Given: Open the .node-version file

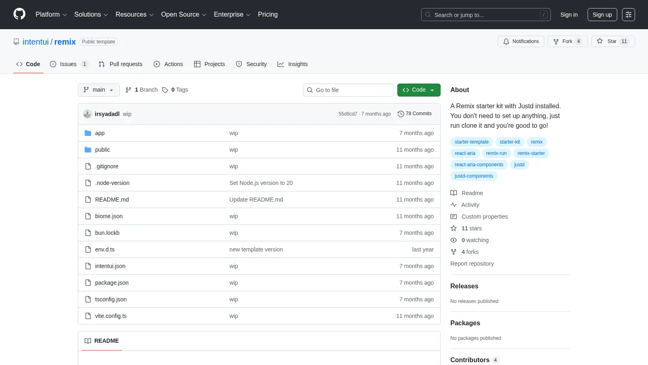Looking at the screenshot, I should click(x=112, y=183).
